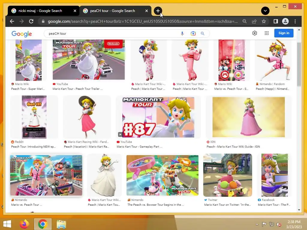
Task: Close the peaCH tour tab
Action: [x=146, y=11]
